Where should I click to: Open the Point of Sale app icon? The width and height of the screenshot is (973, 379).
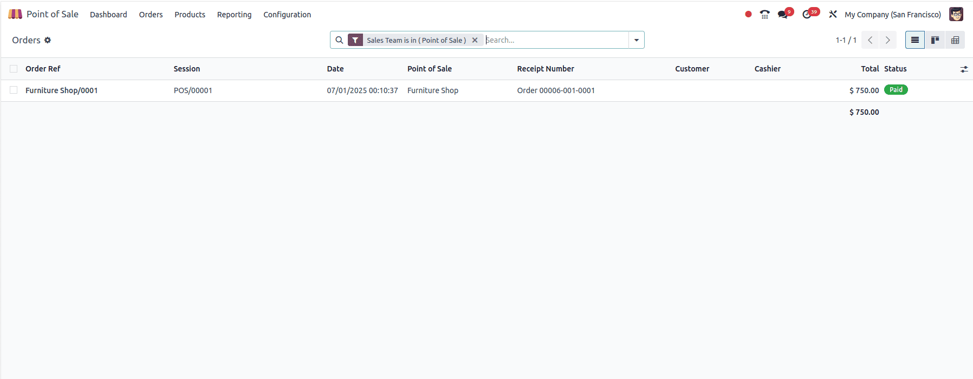[15, 14]
